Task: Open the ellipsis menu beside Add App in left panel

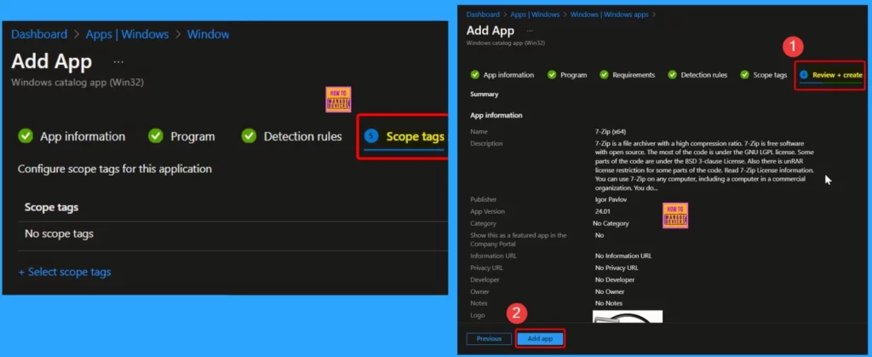Action: click(x=118, y=61)
